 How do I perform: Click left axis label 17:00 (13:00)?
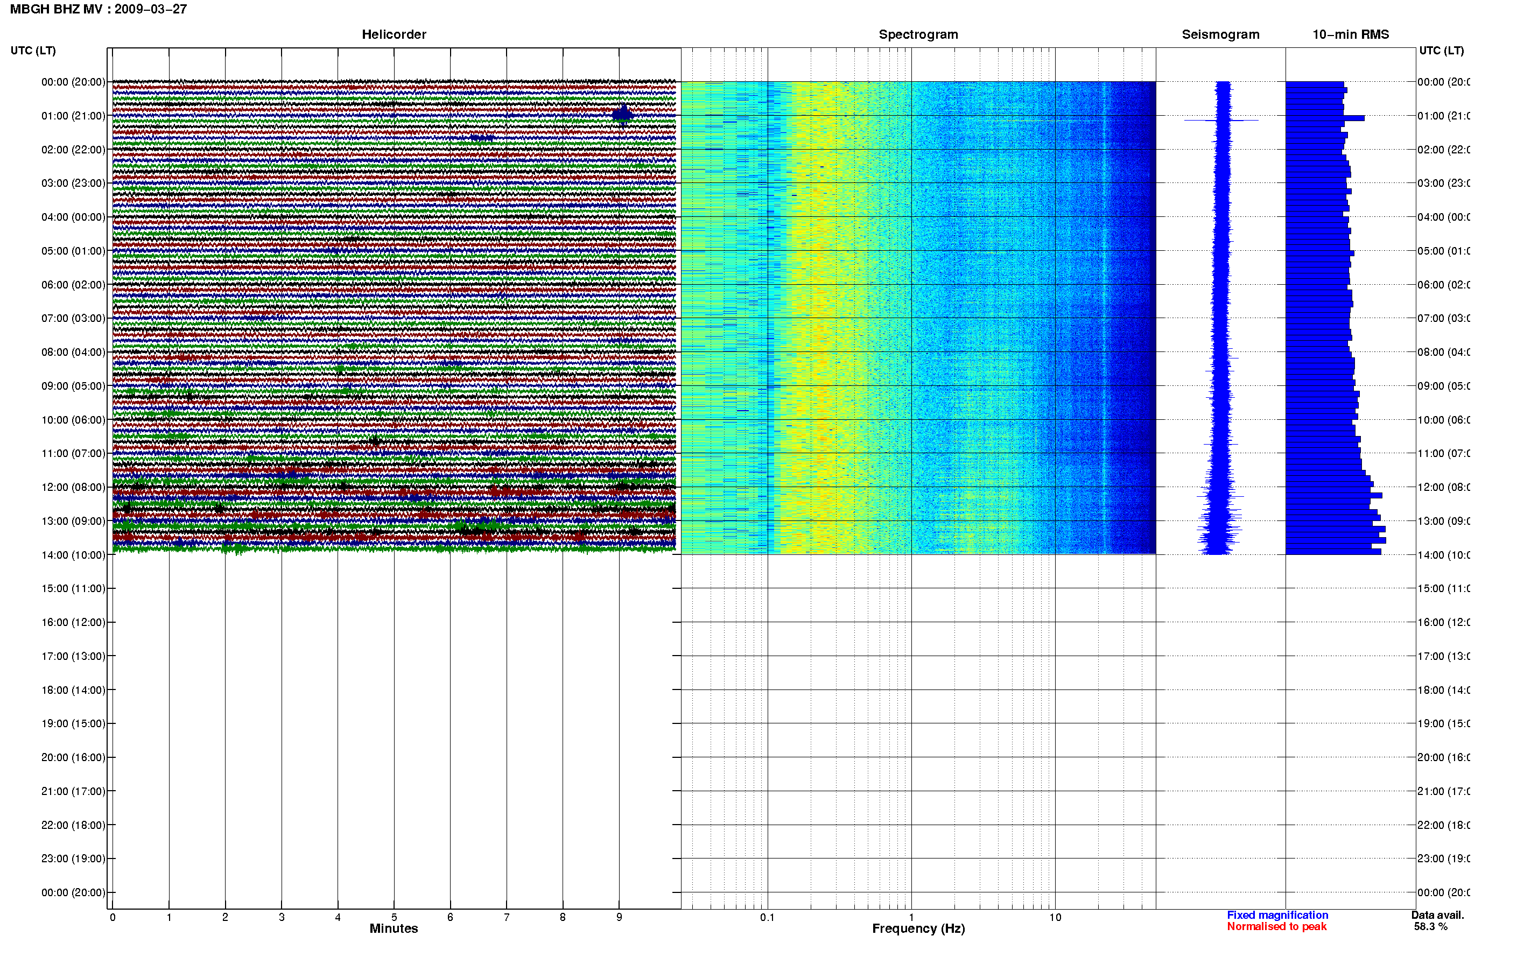[73, 656]
